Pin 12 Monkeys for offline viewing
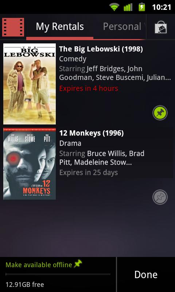Image resolution: width=175 pixels, height=292 pixels. [x=160, y=197]
